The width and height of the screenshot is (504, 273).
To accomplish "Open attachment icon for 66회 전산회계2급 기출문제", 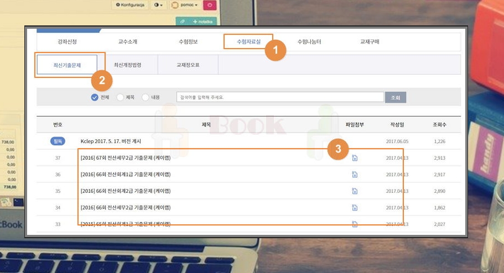I will click(355, 191).
